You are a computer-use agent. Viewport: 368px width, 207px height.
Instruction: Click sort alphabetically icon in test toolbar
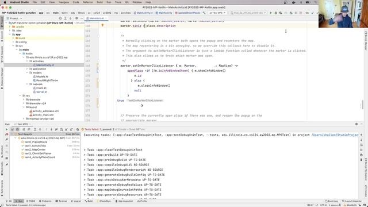(x=24, y=129)
